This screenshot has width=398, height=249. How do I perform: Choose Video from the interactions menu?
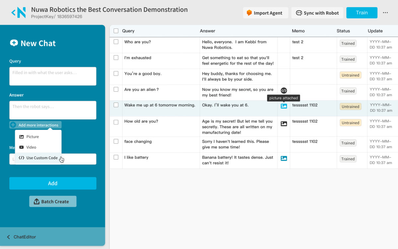pos(31,147)
